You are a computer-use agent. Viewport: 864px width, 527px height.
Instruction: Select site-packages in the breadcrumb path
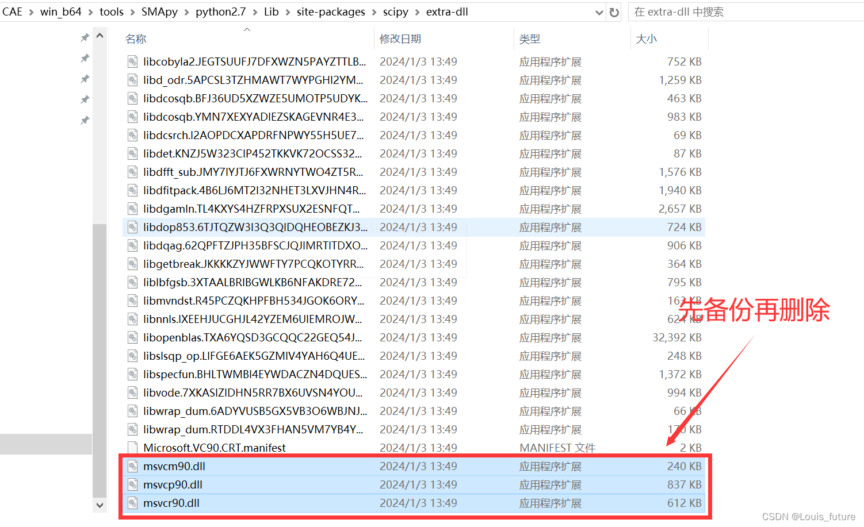pos(331,11)
